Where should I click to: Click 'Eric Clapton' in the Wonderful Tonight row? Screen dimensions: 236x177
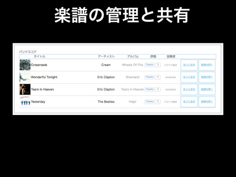click(x=106, y=77)
